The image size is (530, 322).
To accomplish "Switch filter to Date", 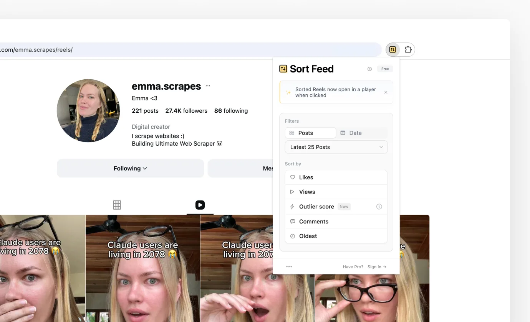I will (x=362, y=133).
